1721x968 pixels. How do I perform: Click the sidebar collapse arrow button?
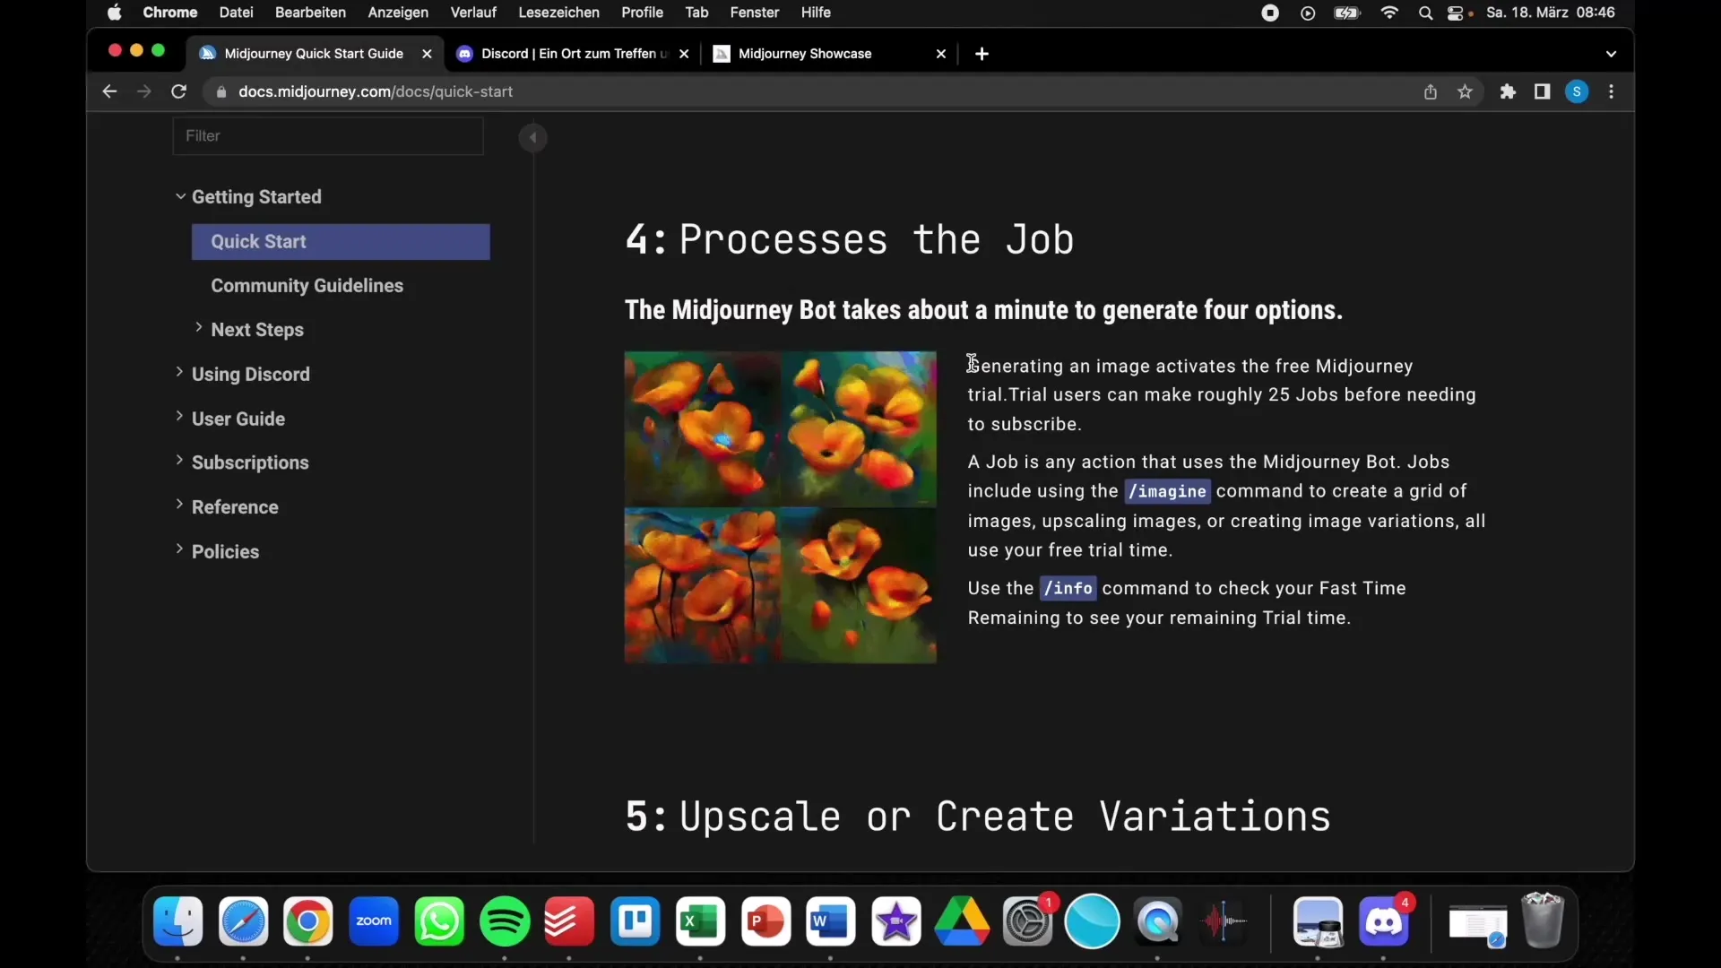(x=532, y=137)
